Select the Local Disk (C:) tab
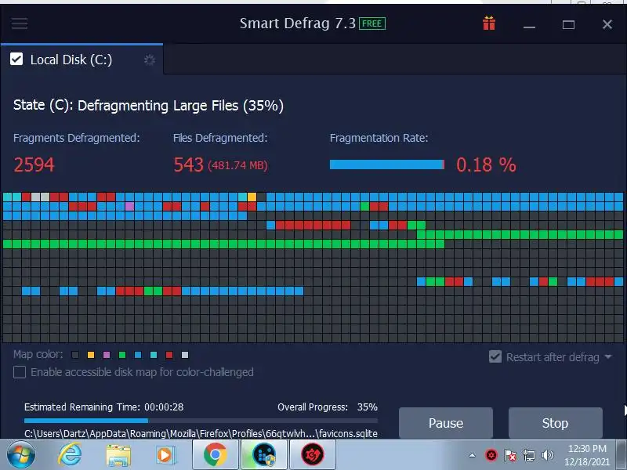 click(x=82, y=60)
